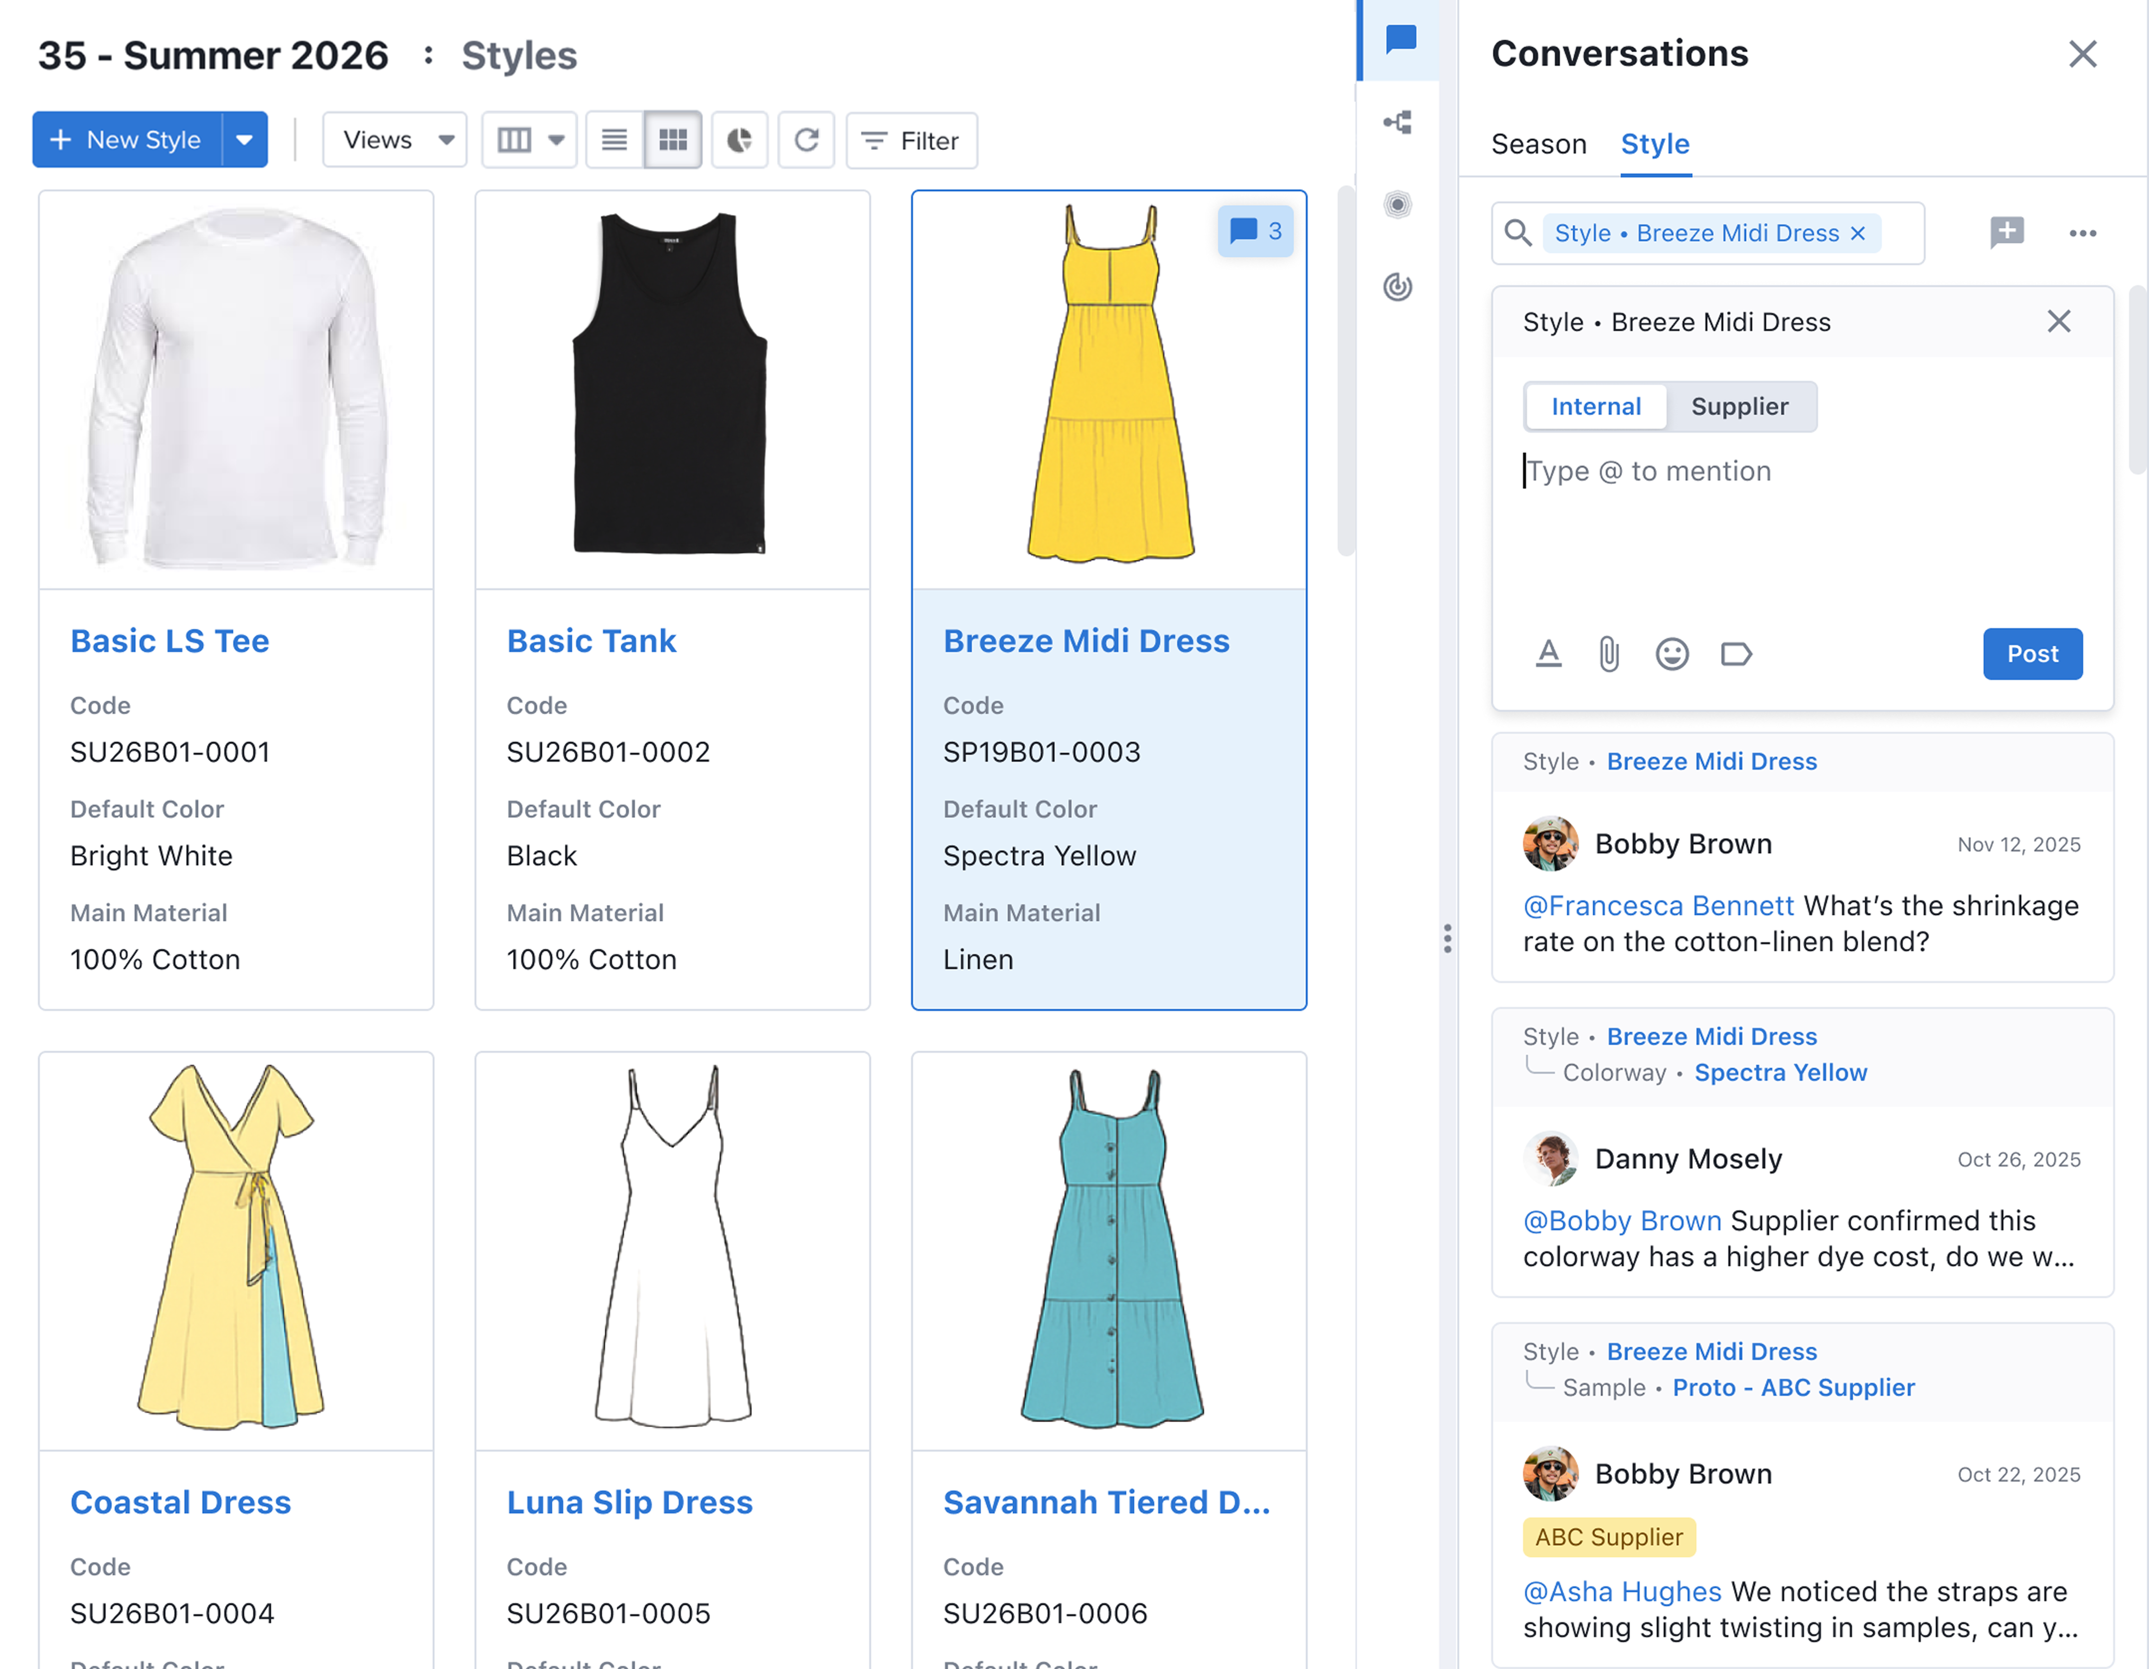Open the Views dropdown
Screen dimensions: 2149x1669
click(x=396, y=141)
